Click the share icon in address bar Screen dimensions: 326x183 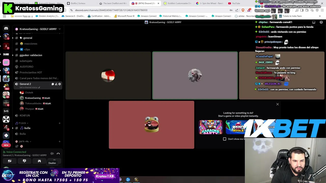(x=237, y=10)
